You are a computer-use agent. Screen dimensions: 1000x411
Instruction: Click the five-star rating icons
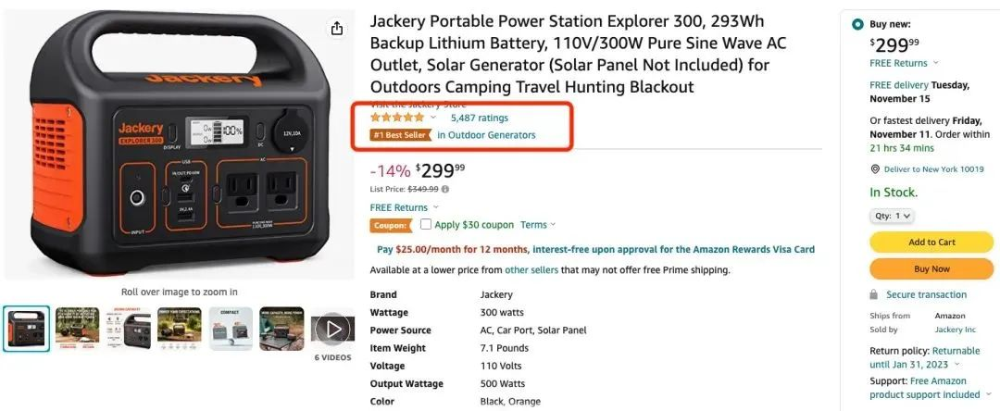click(x=397, y=118)
